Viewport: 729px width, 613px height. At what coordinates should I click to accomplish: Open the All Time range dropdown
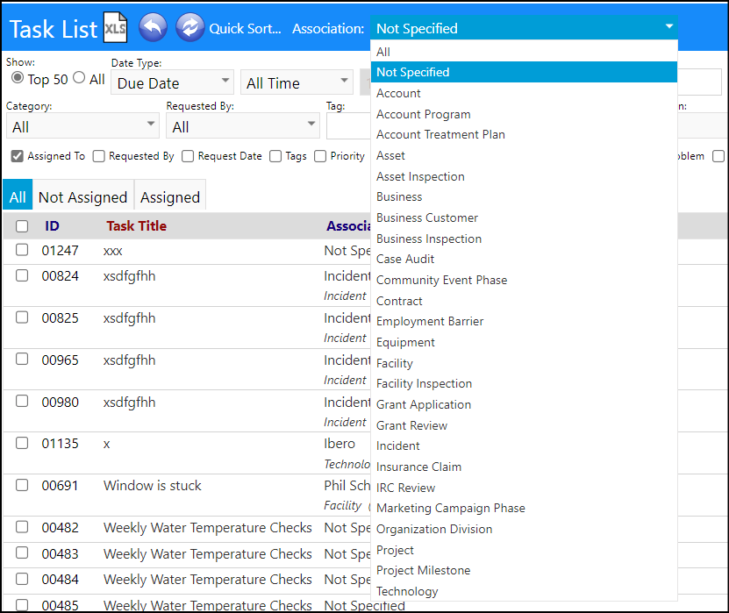click(x=297, y=82)
